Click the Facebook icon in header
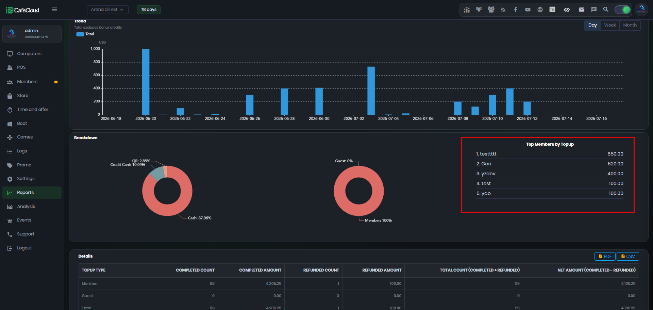The height and width of the screenshot is (310, 653). coord(516,10)
